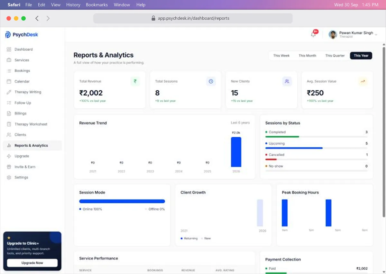Screen dimensions: 386x274
Task: Click the Follow Up list icon
Action: (x=9, y=103)
